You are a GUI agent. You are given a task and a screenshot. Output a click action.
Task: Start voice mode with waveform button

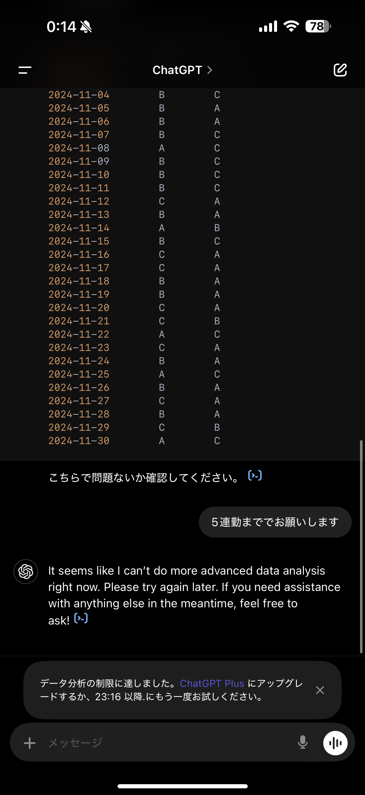click(x=335, y=743)
